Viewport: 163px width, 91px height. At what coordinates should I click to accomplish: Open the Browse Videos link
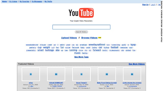[89, 38]
